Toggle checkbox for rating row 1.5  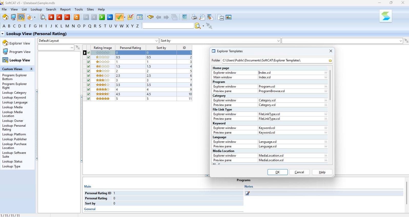(x=89, y=67)
